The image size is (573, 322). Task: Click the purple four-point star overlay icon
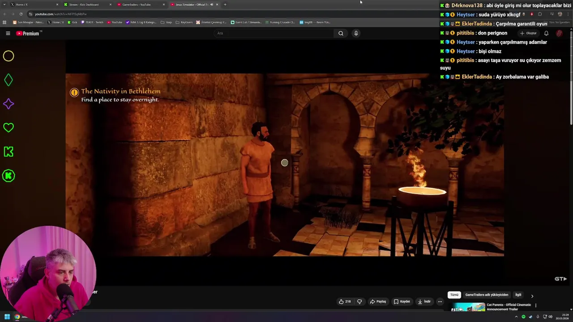coord(9,104)
